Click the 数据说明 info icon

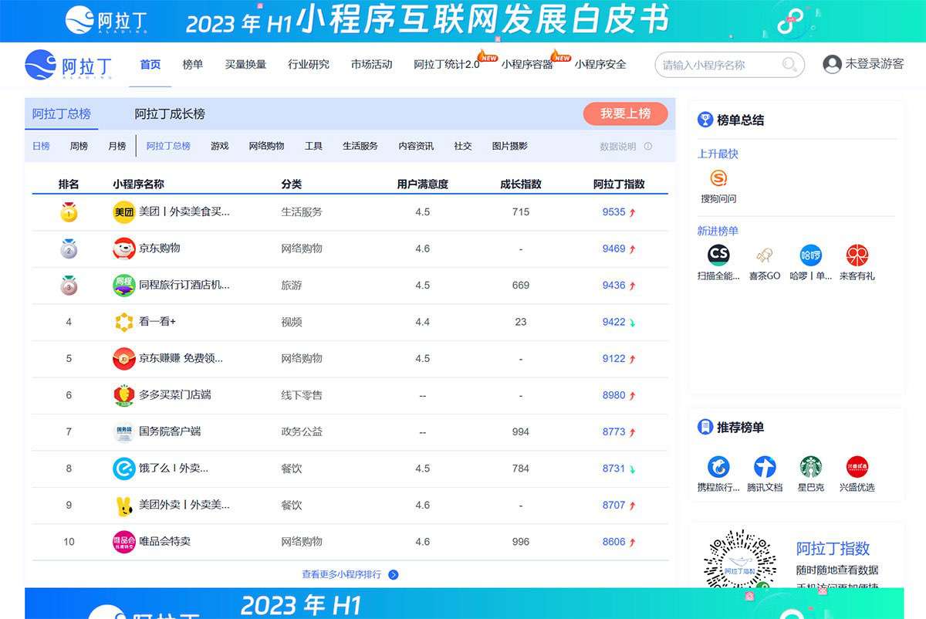pyautogui.click(x=648, y=147)
